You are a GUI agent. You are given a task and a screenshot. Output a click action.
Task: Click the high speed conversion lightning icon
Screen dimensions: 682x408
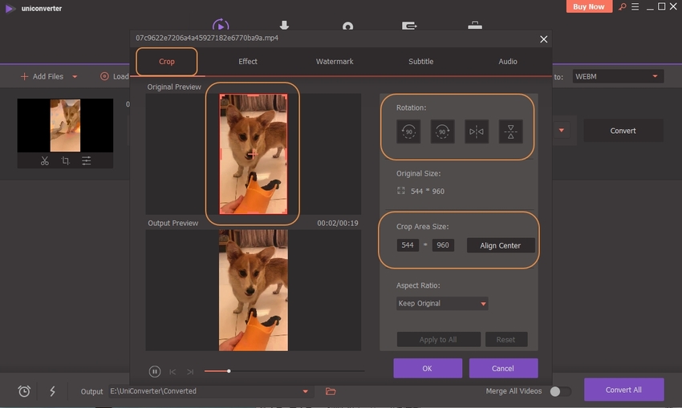pos(52,391)
